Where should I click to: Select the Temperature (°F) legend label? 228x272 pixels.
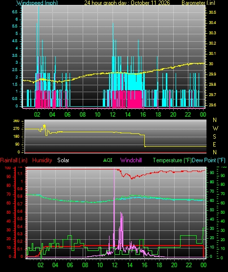[172, 160]
